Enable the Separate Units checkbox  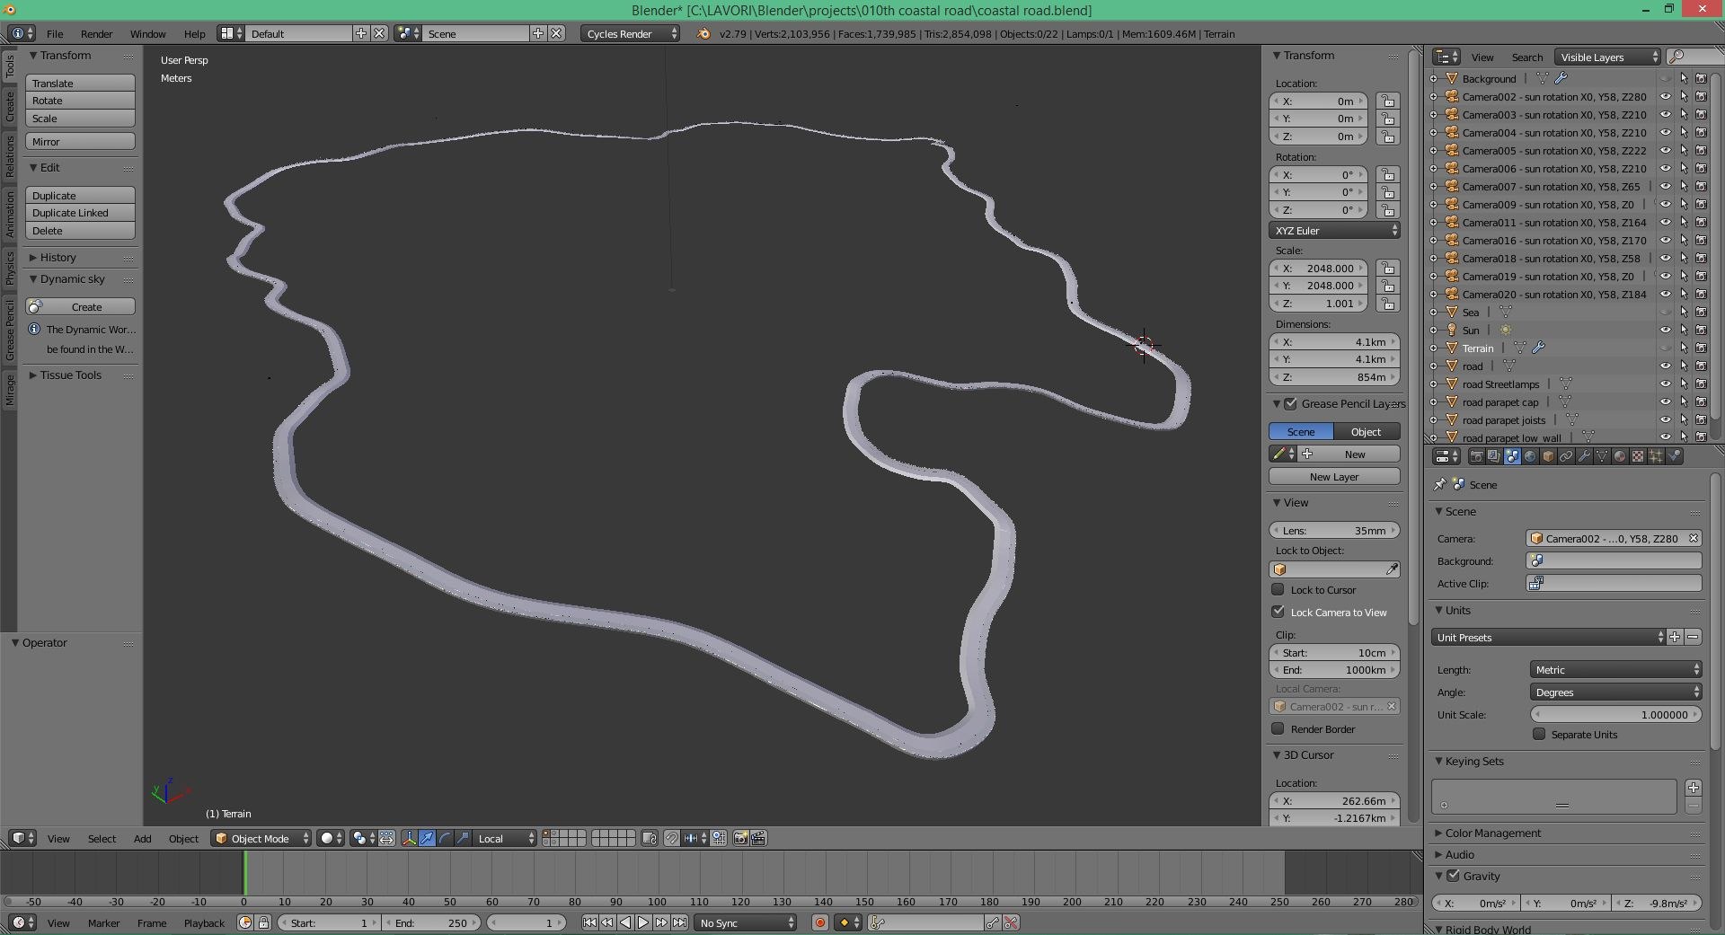pyautogui.click(x=1539, y=734)
